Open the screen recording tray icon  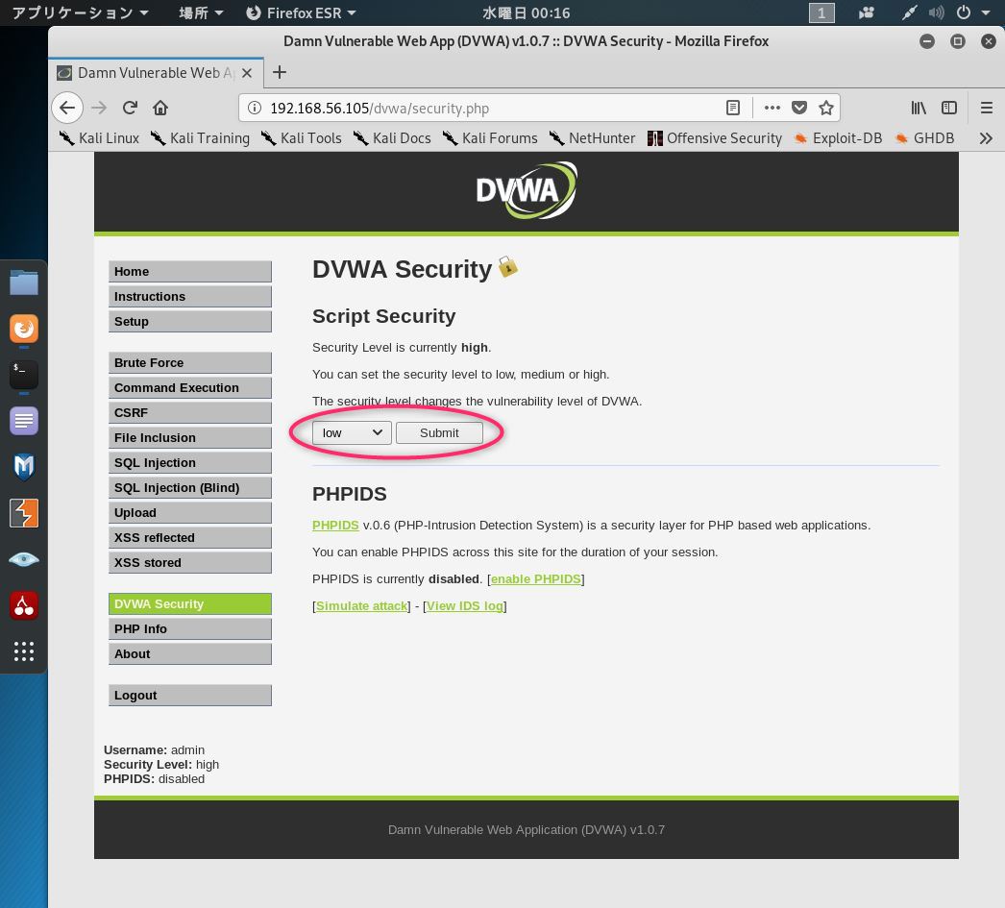pos(867,12)
